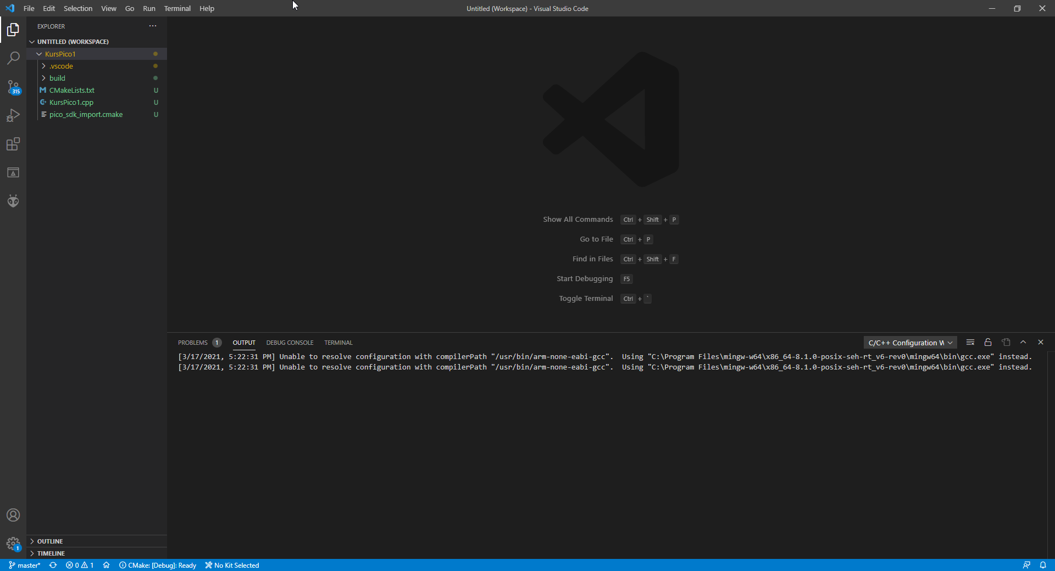Open the feedback icon in status bar
This screenshot has height=571, width=1055.
tap(1026, 565)
